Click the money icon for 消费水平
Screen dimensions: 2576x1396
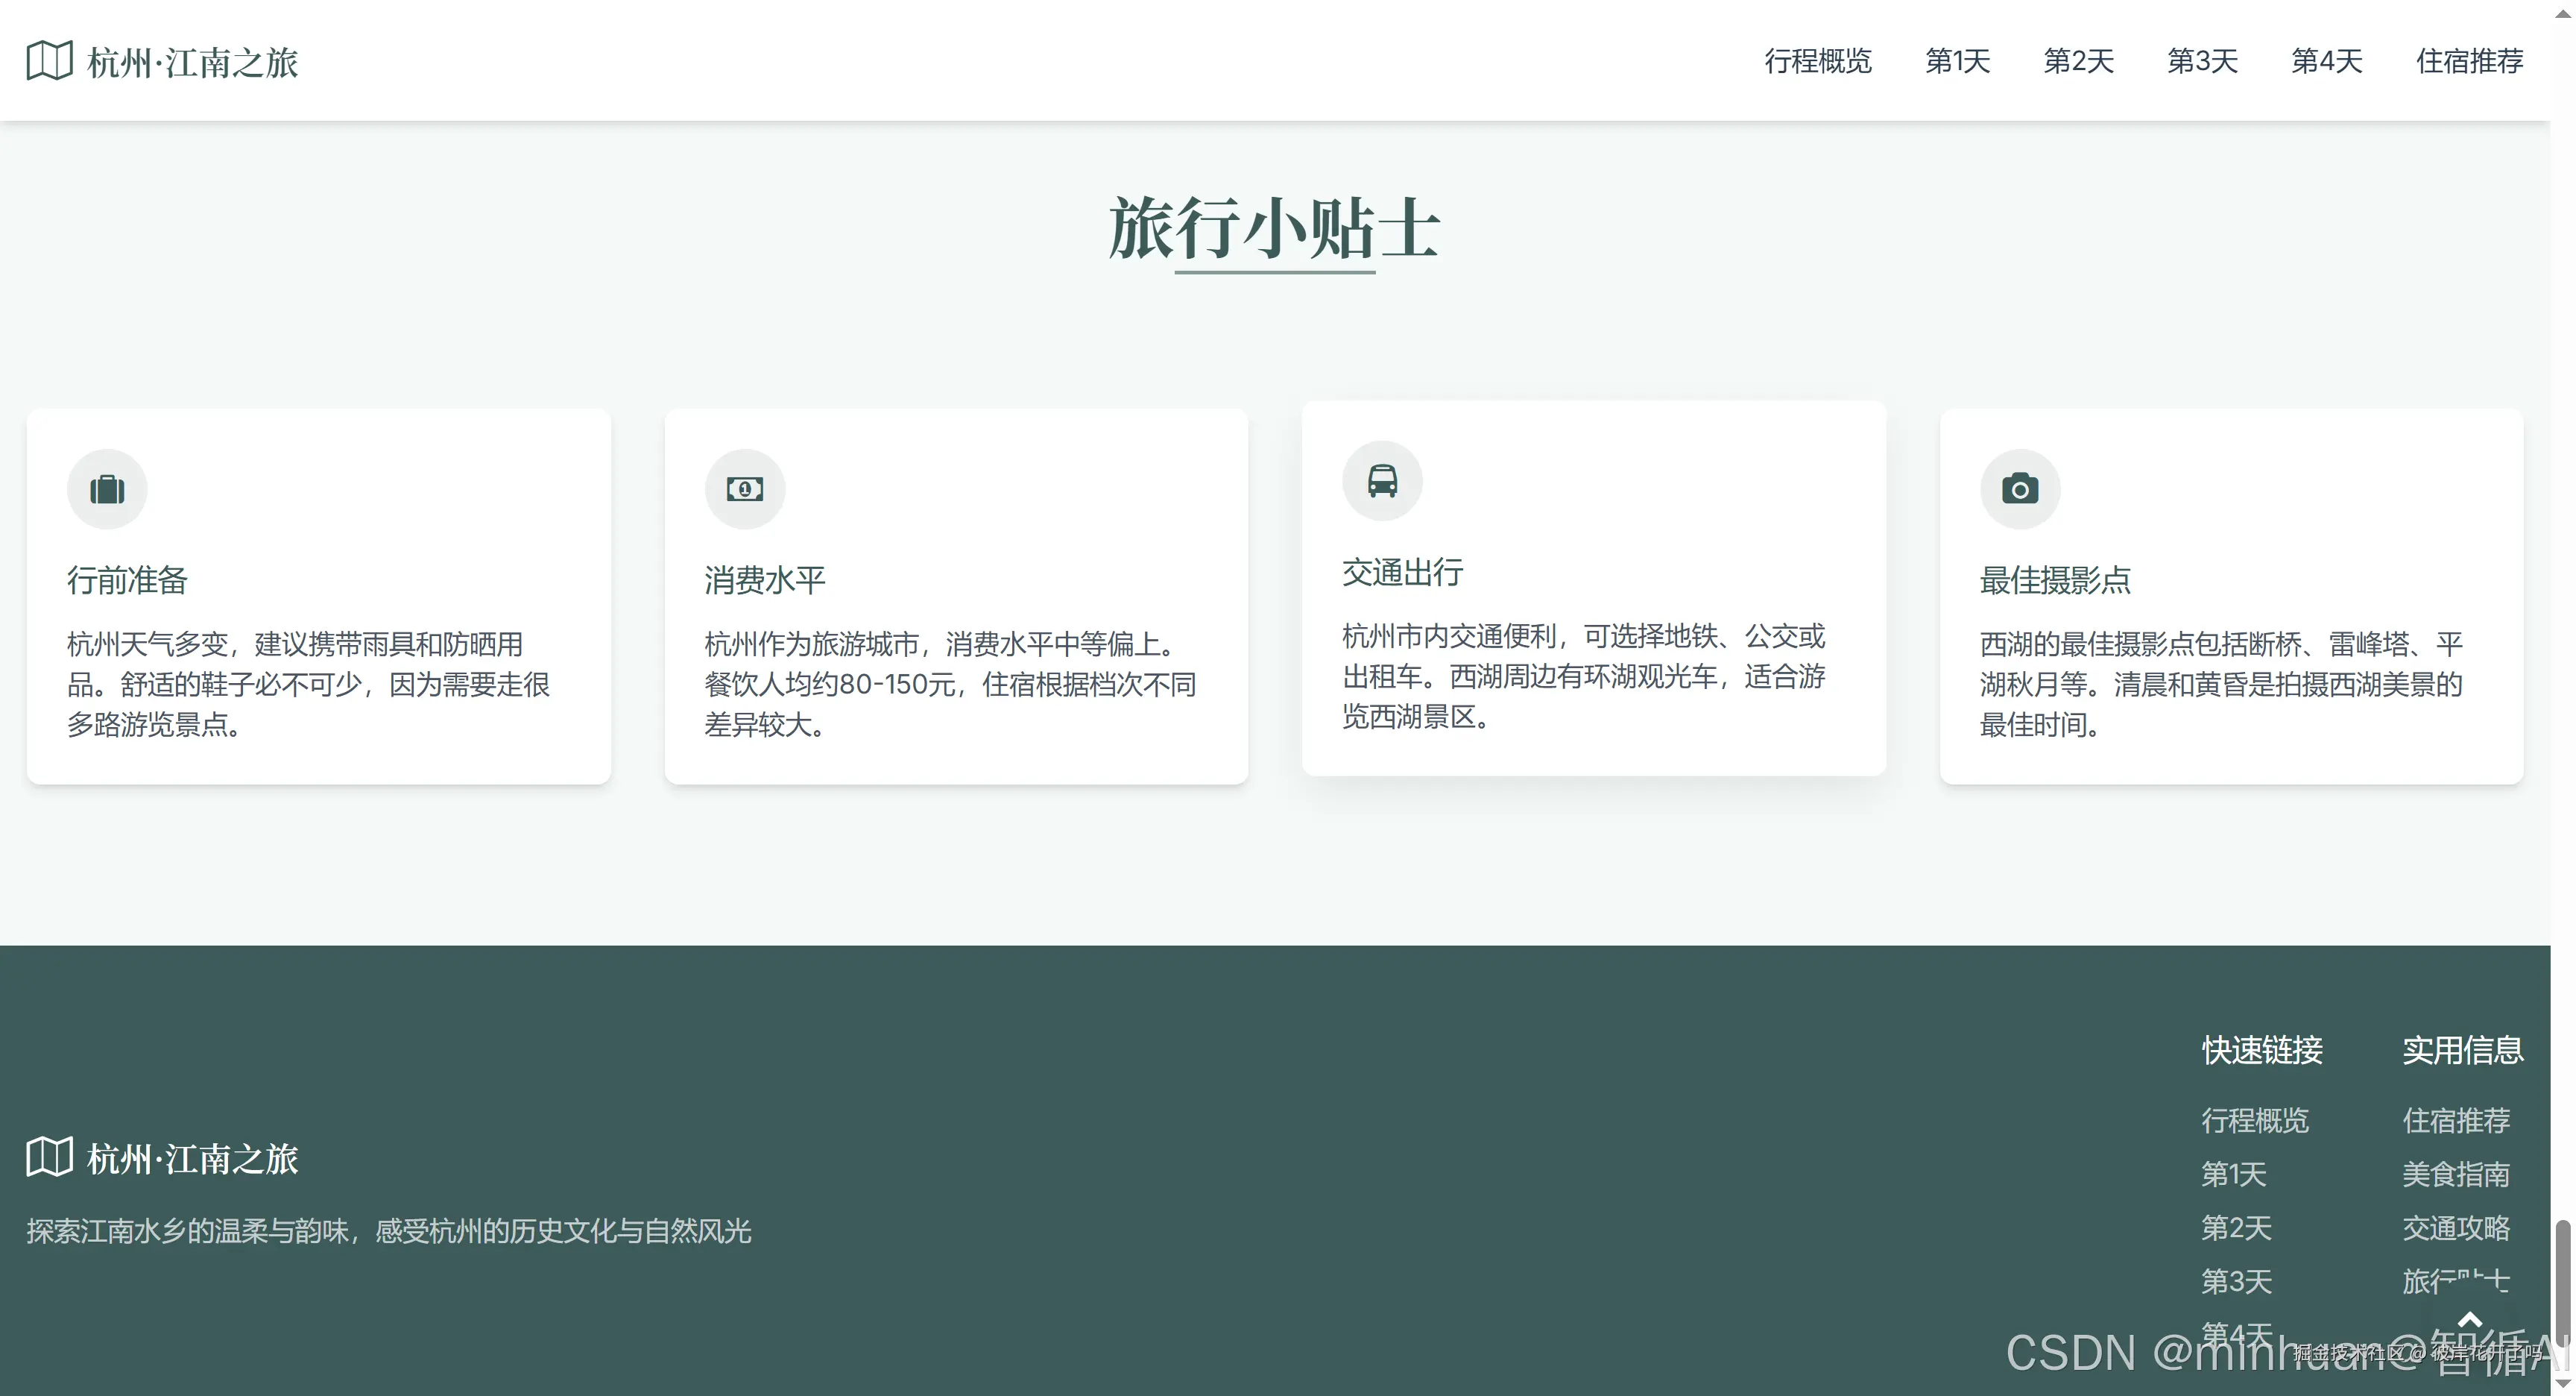(745, 489)
